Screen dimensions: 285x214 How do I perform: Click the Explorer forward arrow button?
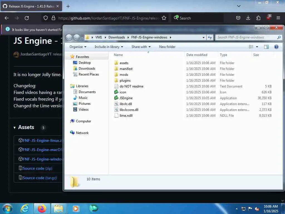tap(77, 38)
